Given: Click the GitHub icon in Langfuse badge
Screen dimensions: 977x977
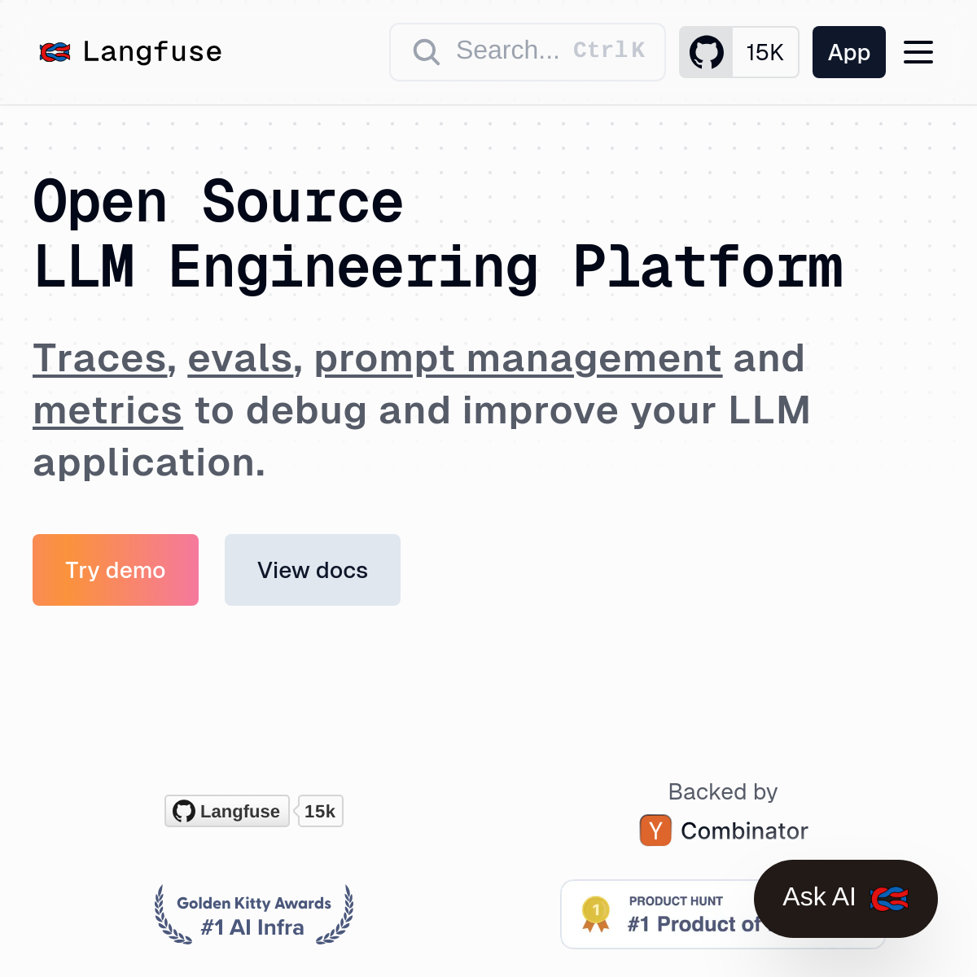Looking at the screenshot, I should pyautogui.click(x=184, y=811).
